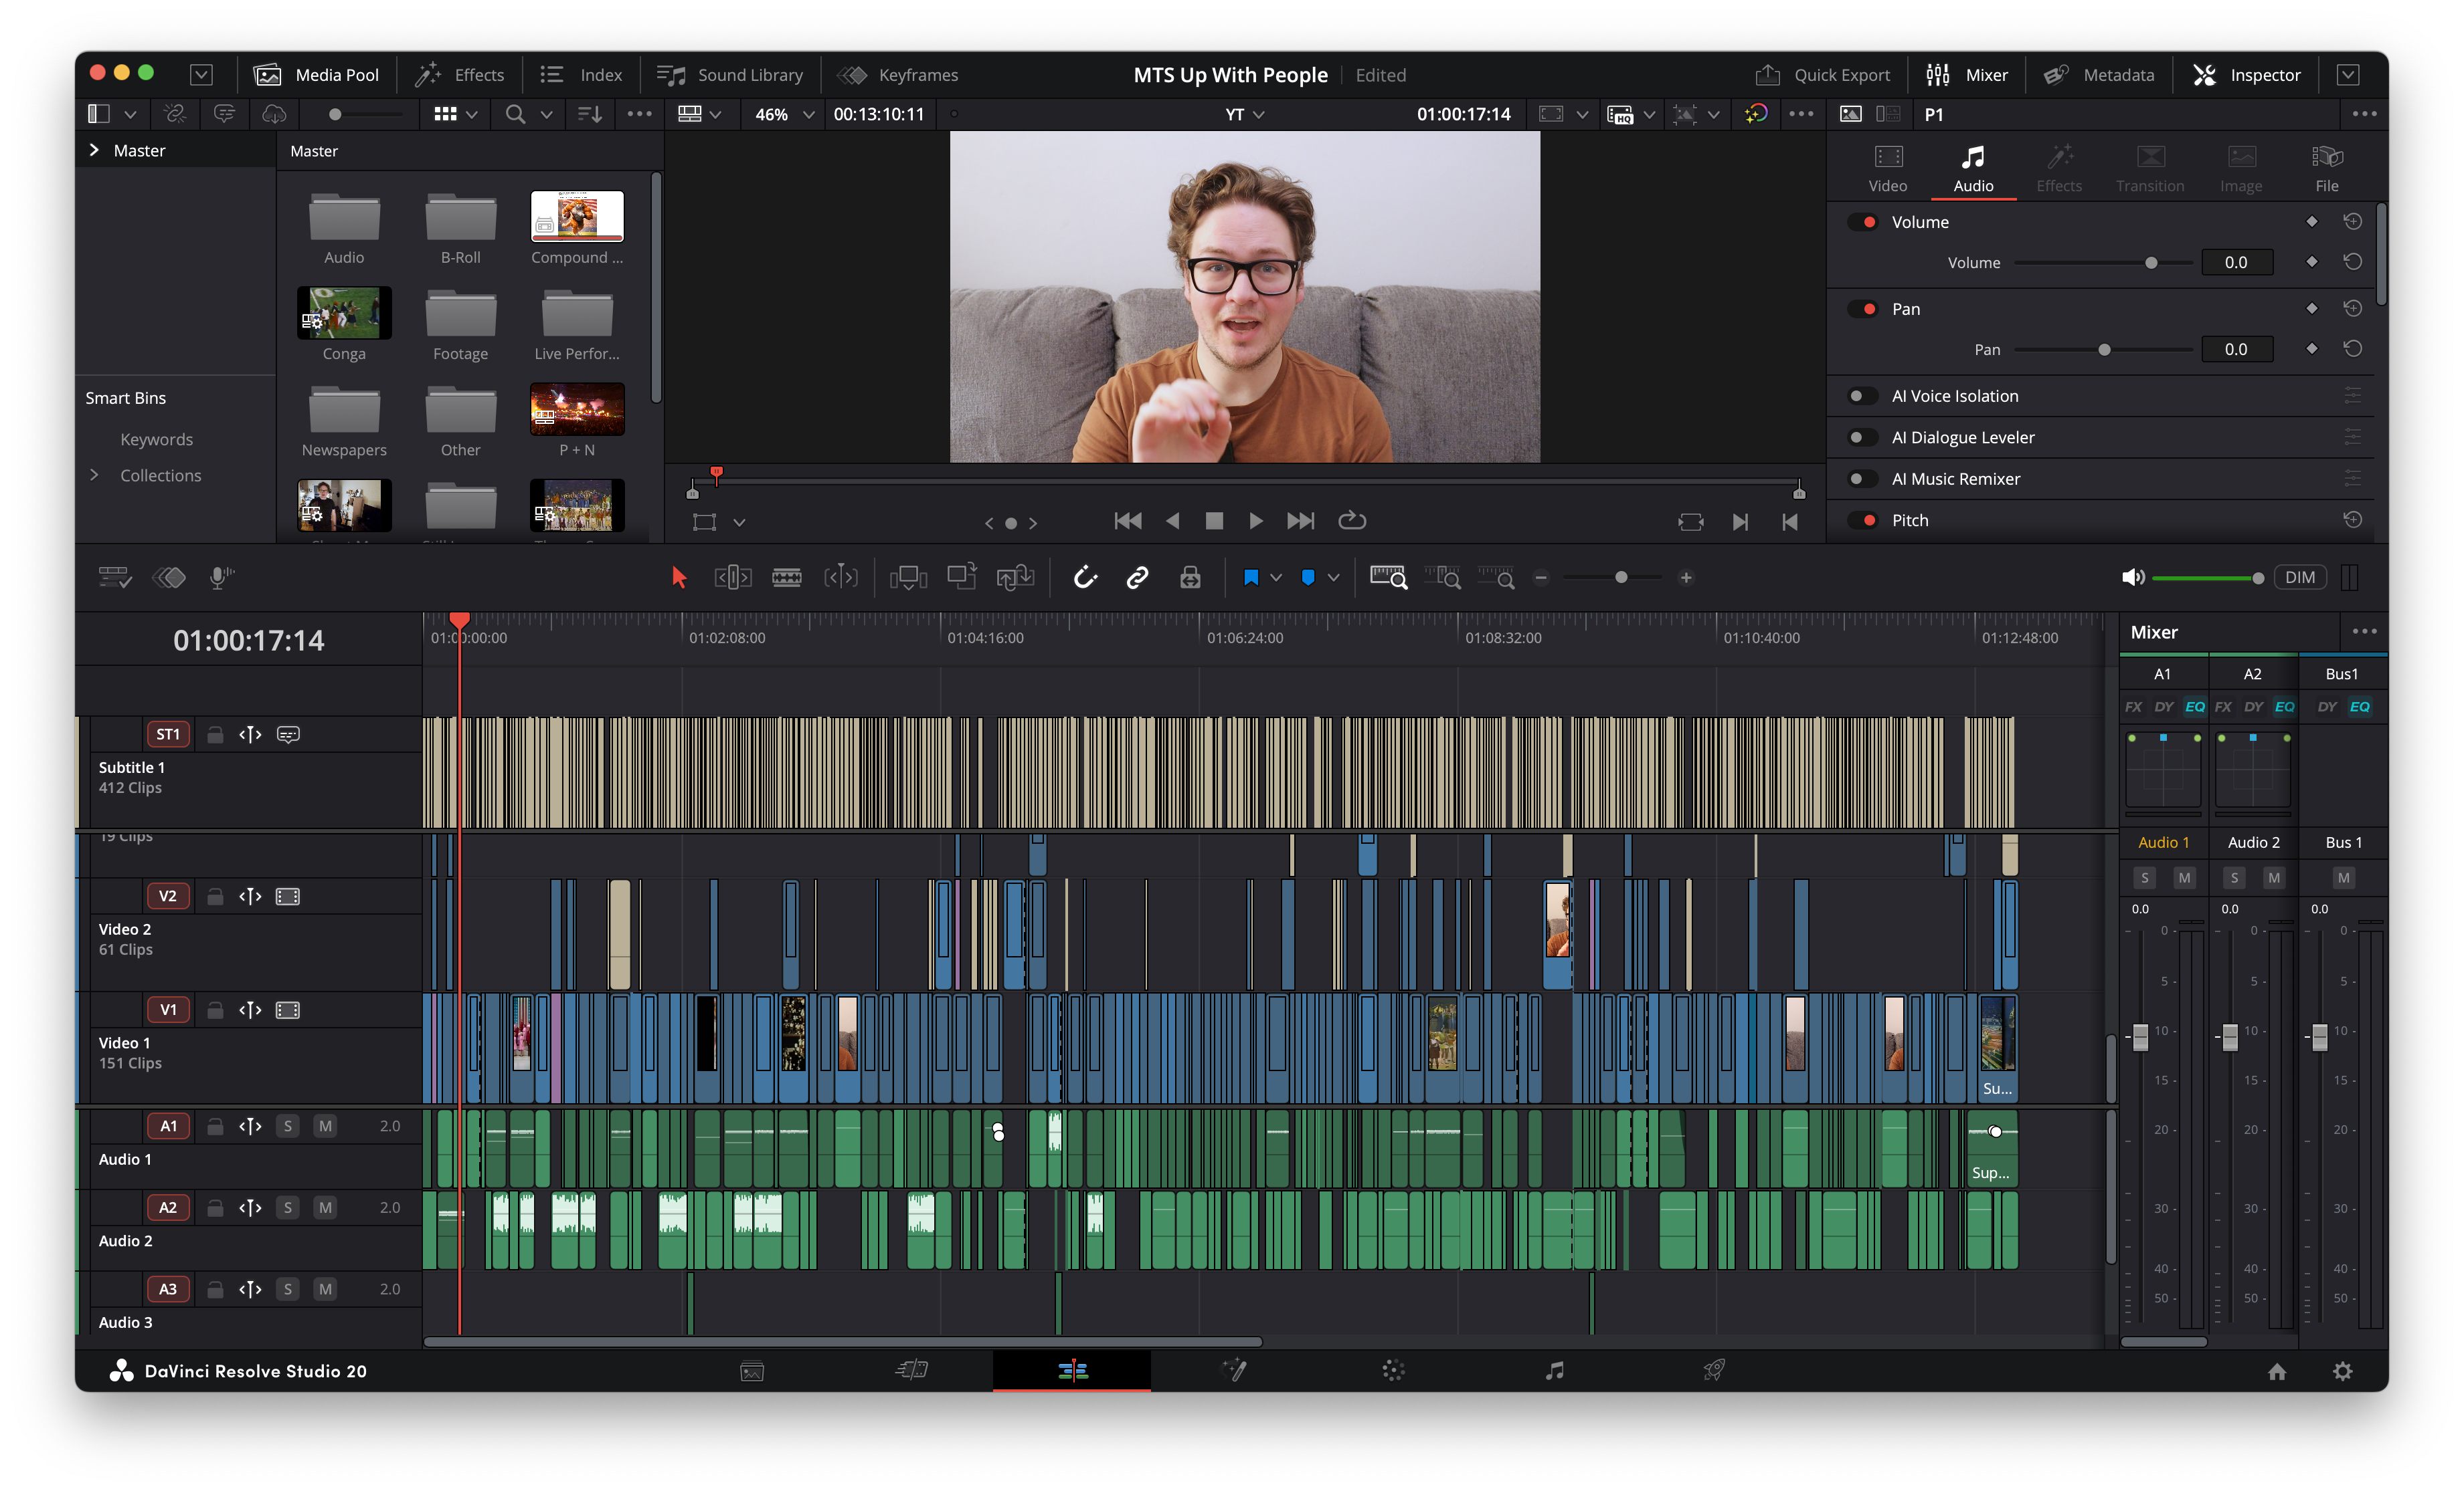Image resolution: width=2464 pixels, height=1491 pixels.
Task: Click the position lock icon in toolbar
Action: (1190, 578)
